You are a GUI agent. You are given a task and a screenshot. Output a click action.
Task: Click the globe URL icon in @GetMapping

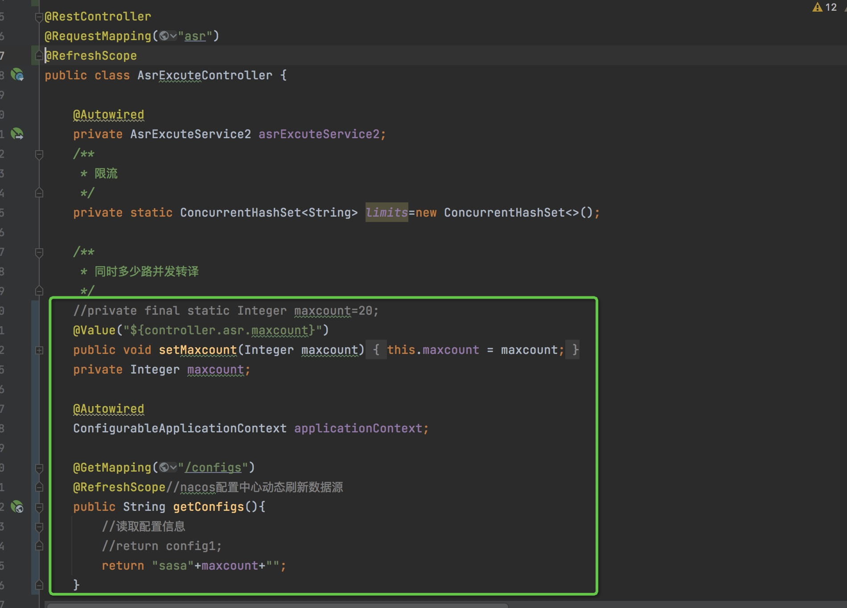pyautogui.click(x=164, y=468)
